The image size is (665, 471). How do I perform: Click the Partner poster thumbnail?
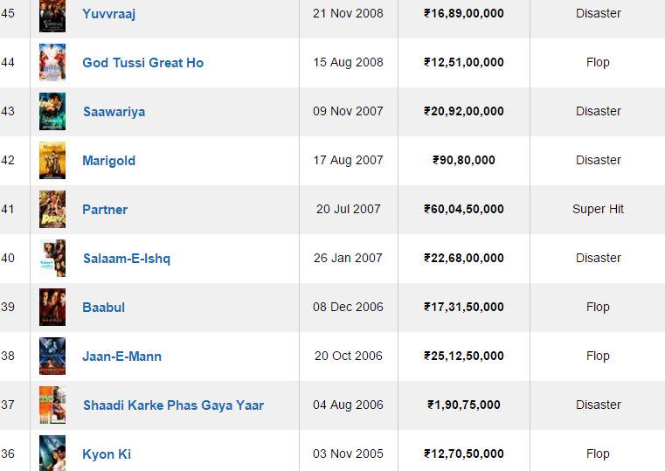[x=52, y=210]
